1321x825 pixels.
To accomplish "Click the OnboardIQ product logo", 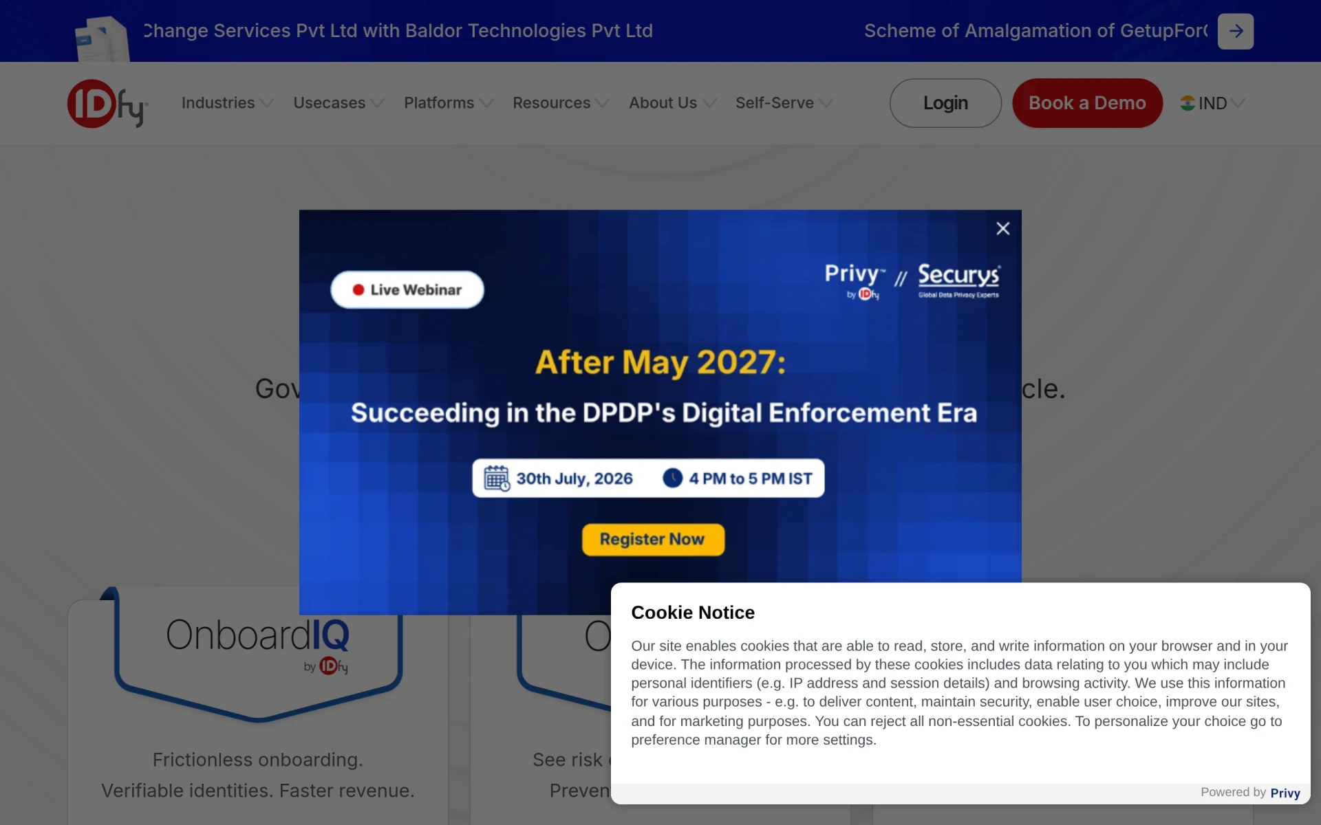I will [258, 645].
